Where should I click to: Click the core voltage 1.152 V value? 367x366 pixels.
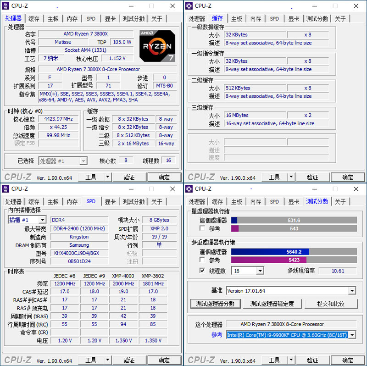click(117, 58)
